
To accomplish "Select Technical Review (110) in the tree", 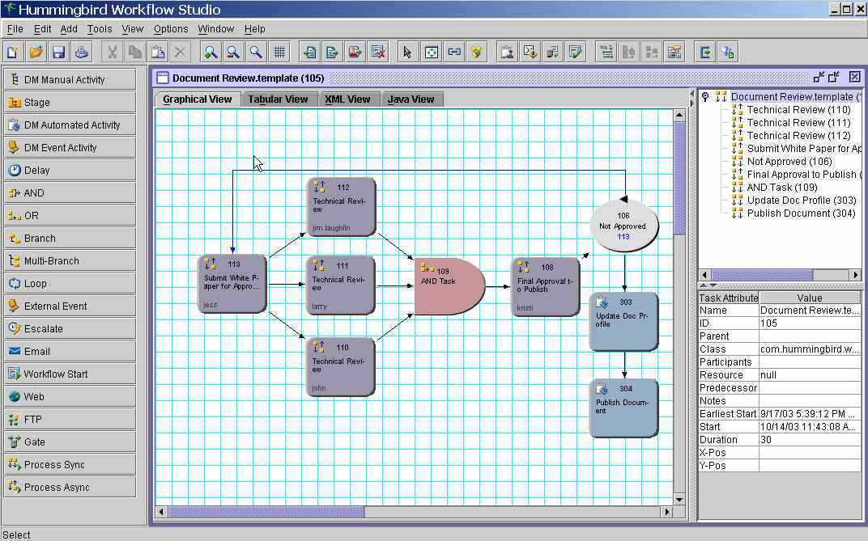I will [x=799, y=110].
